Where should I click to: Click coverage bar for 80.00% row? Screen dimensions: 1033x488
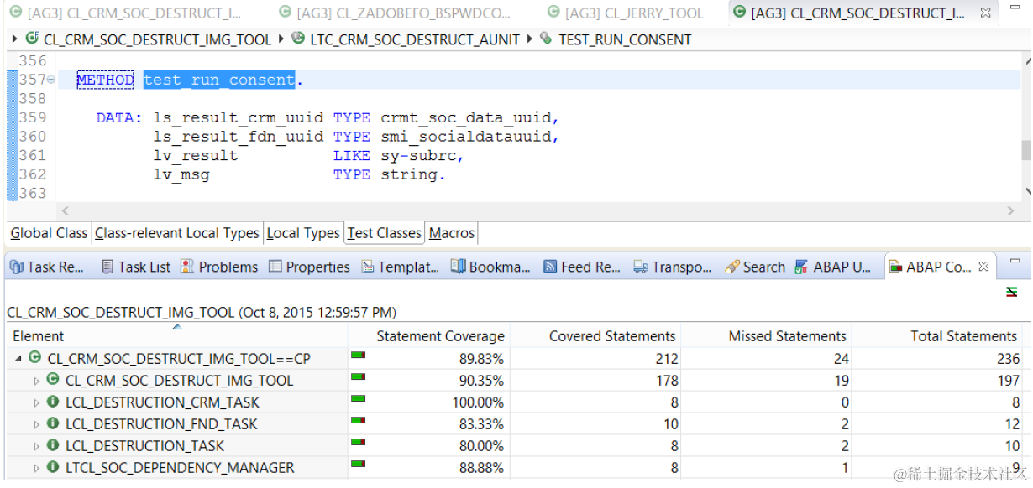click(x=358, y=443)
